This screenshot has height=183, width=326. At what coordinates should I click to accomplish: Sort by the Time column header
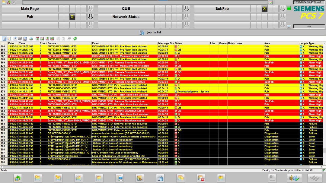pos(29,43)
